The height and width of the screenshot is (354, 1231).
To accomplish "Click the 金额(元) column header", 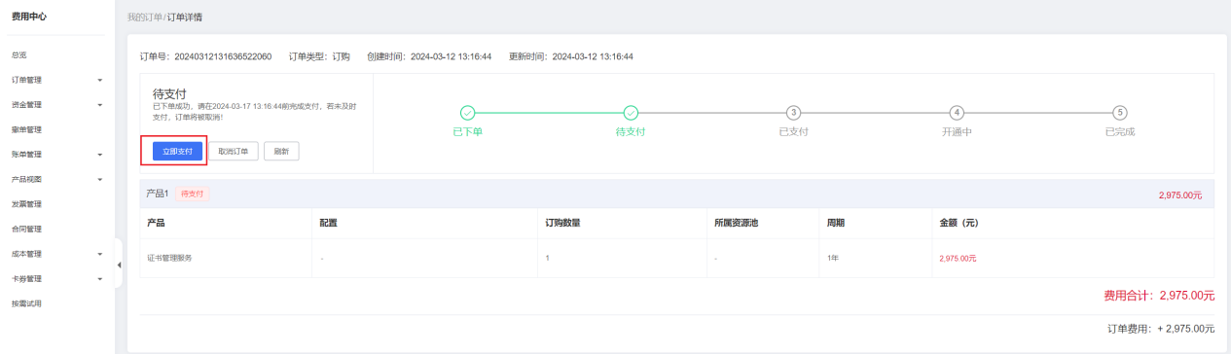I will 959,223.
